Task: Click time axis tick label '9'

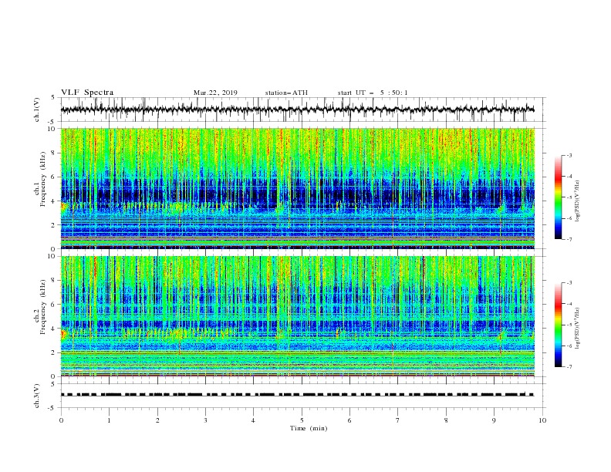Action: coord(494,420)
